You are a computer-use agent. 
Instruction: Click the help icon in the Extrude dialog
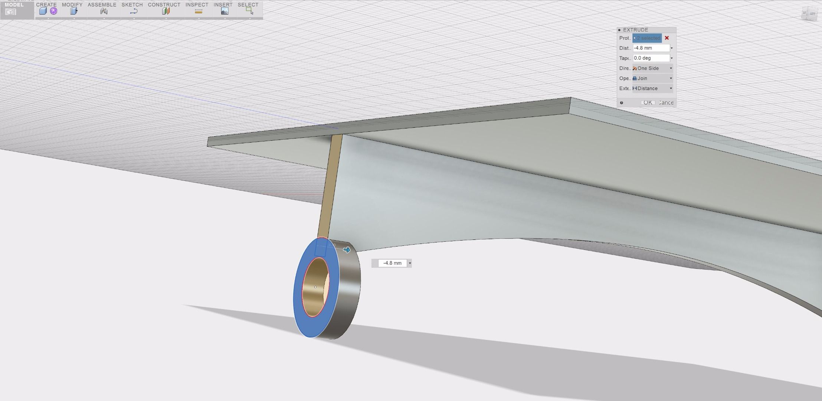click(x=622, y=103)
